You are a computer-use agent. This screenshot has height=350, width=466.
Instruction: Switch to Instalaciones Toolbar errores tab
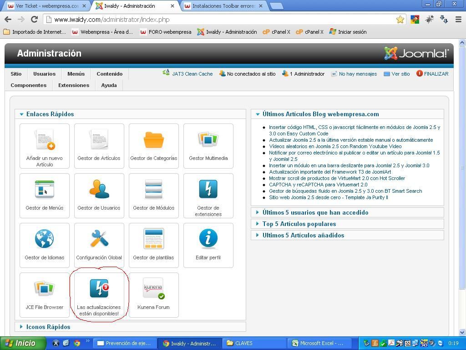click(223, 6)
